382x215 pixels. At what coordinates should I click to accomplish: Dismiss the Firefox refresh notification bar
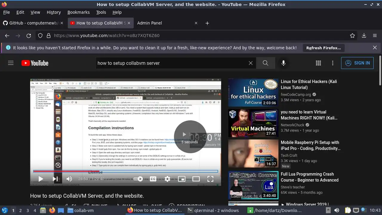pos(375,47)
